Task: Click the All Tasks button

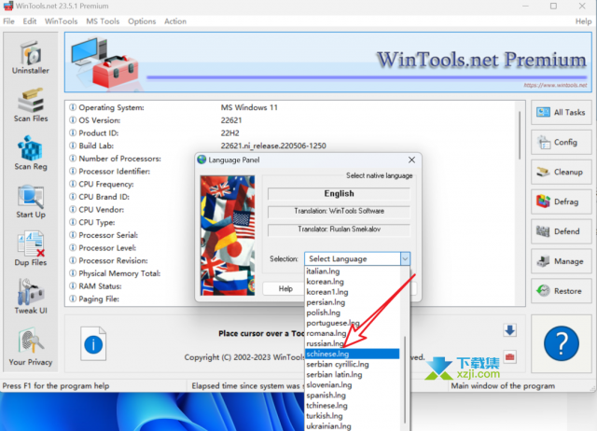Action: coord(562,112)
